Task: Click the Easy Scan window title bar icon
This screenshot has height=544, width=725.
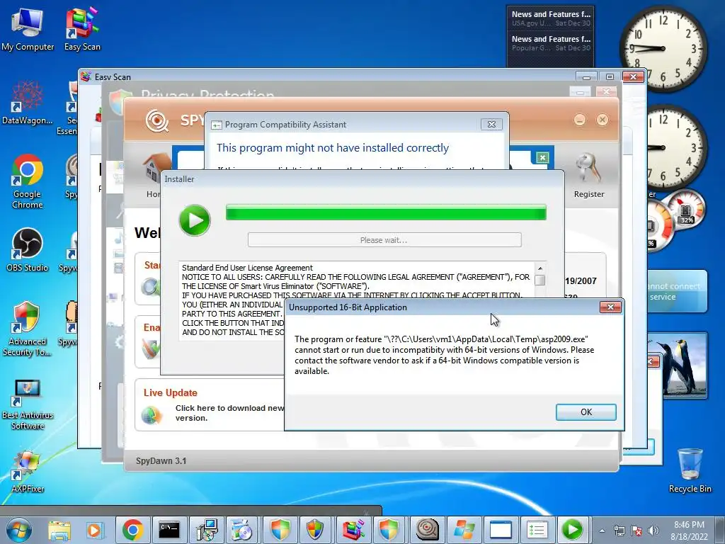Action: point(86,76)
